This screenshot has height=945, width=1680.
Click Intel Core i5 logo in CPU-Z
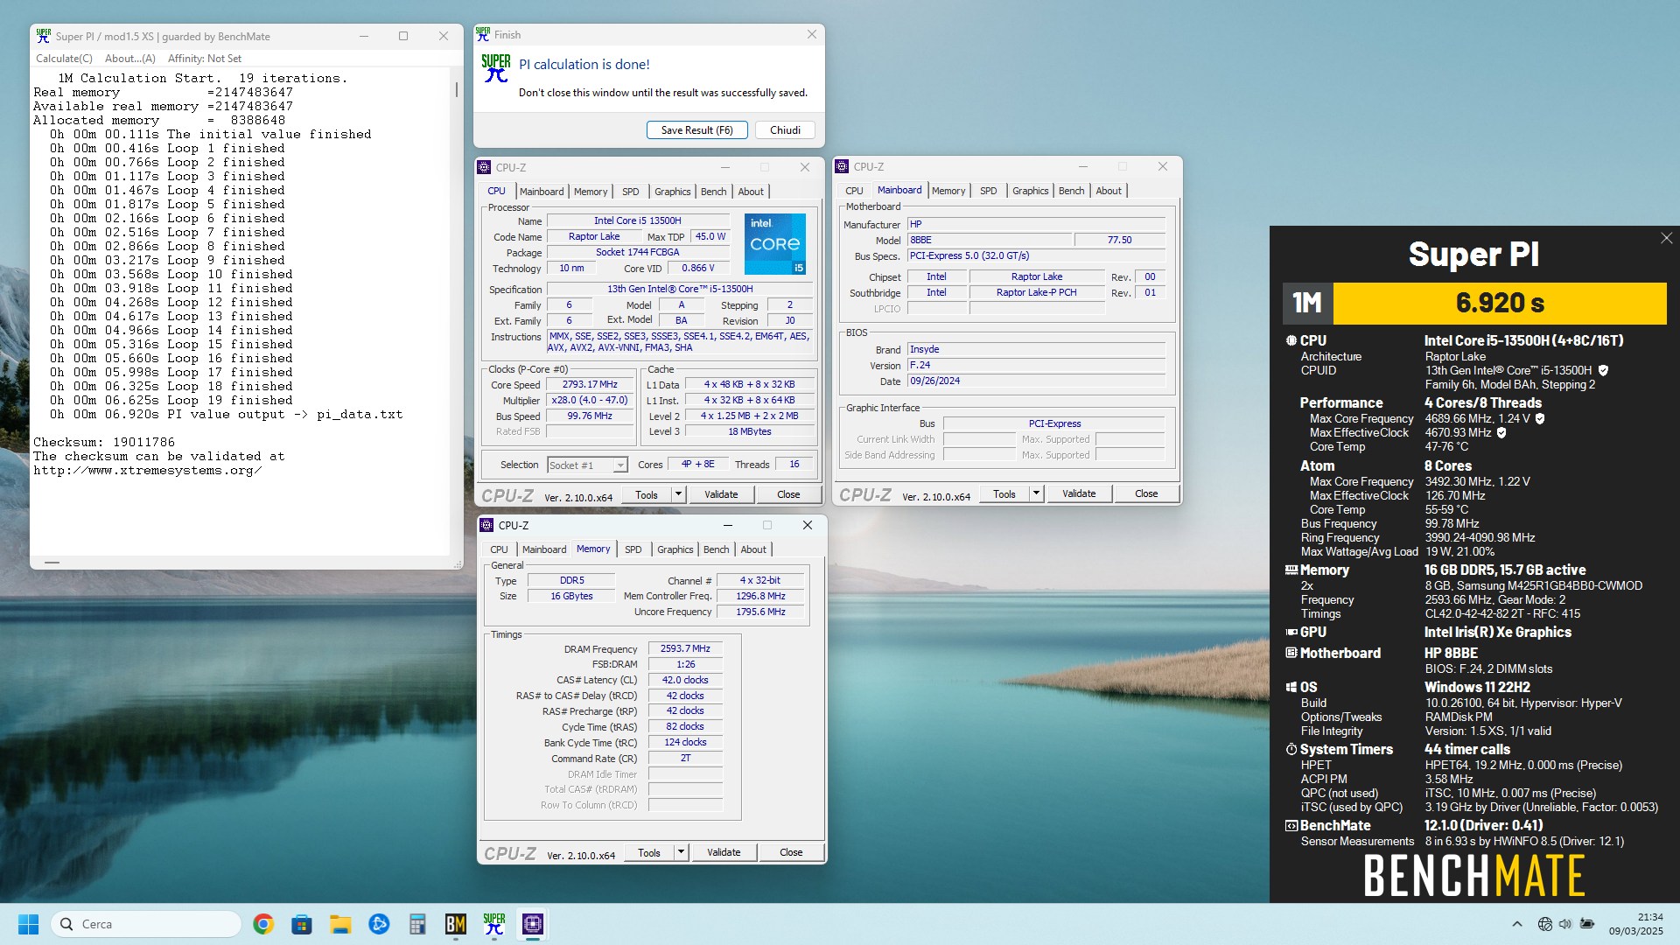tap(775, 243)
